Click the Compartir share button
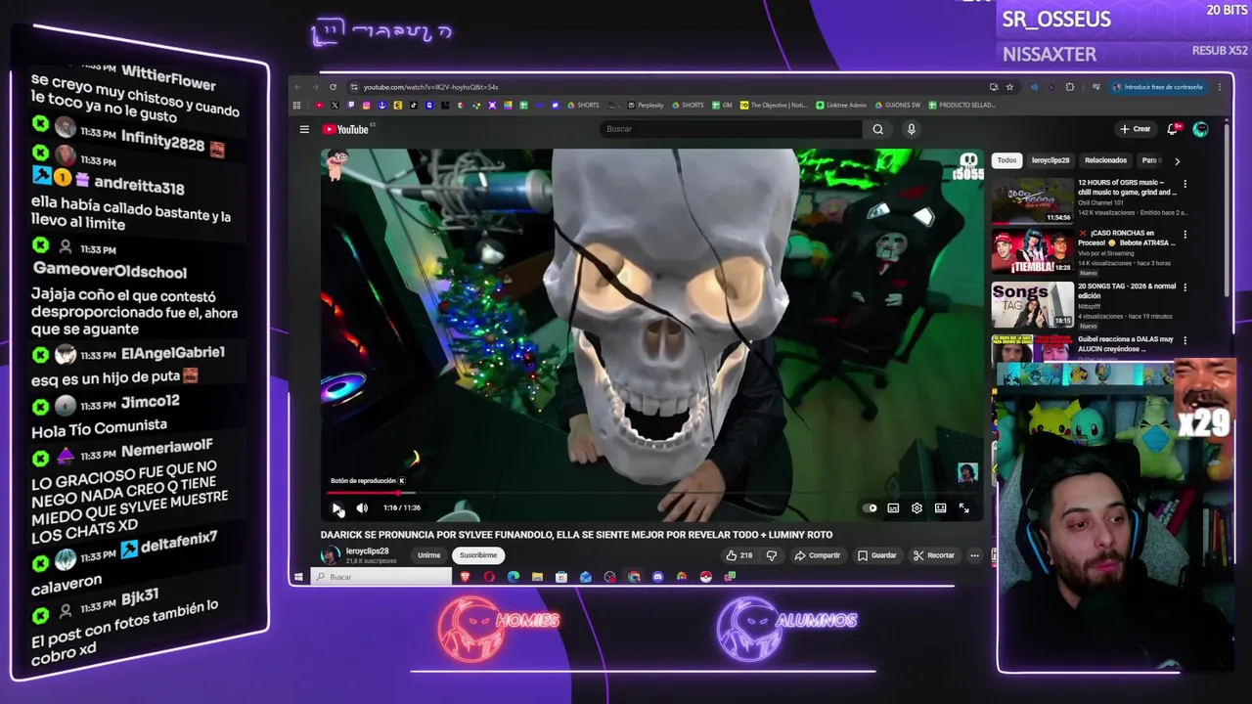The image size is (1252, 704). (818, 555)
